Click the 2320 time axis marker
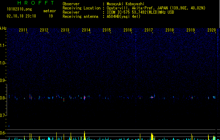Image resolution: width=220 pixels, height=140 pixels. coord(212,30)
